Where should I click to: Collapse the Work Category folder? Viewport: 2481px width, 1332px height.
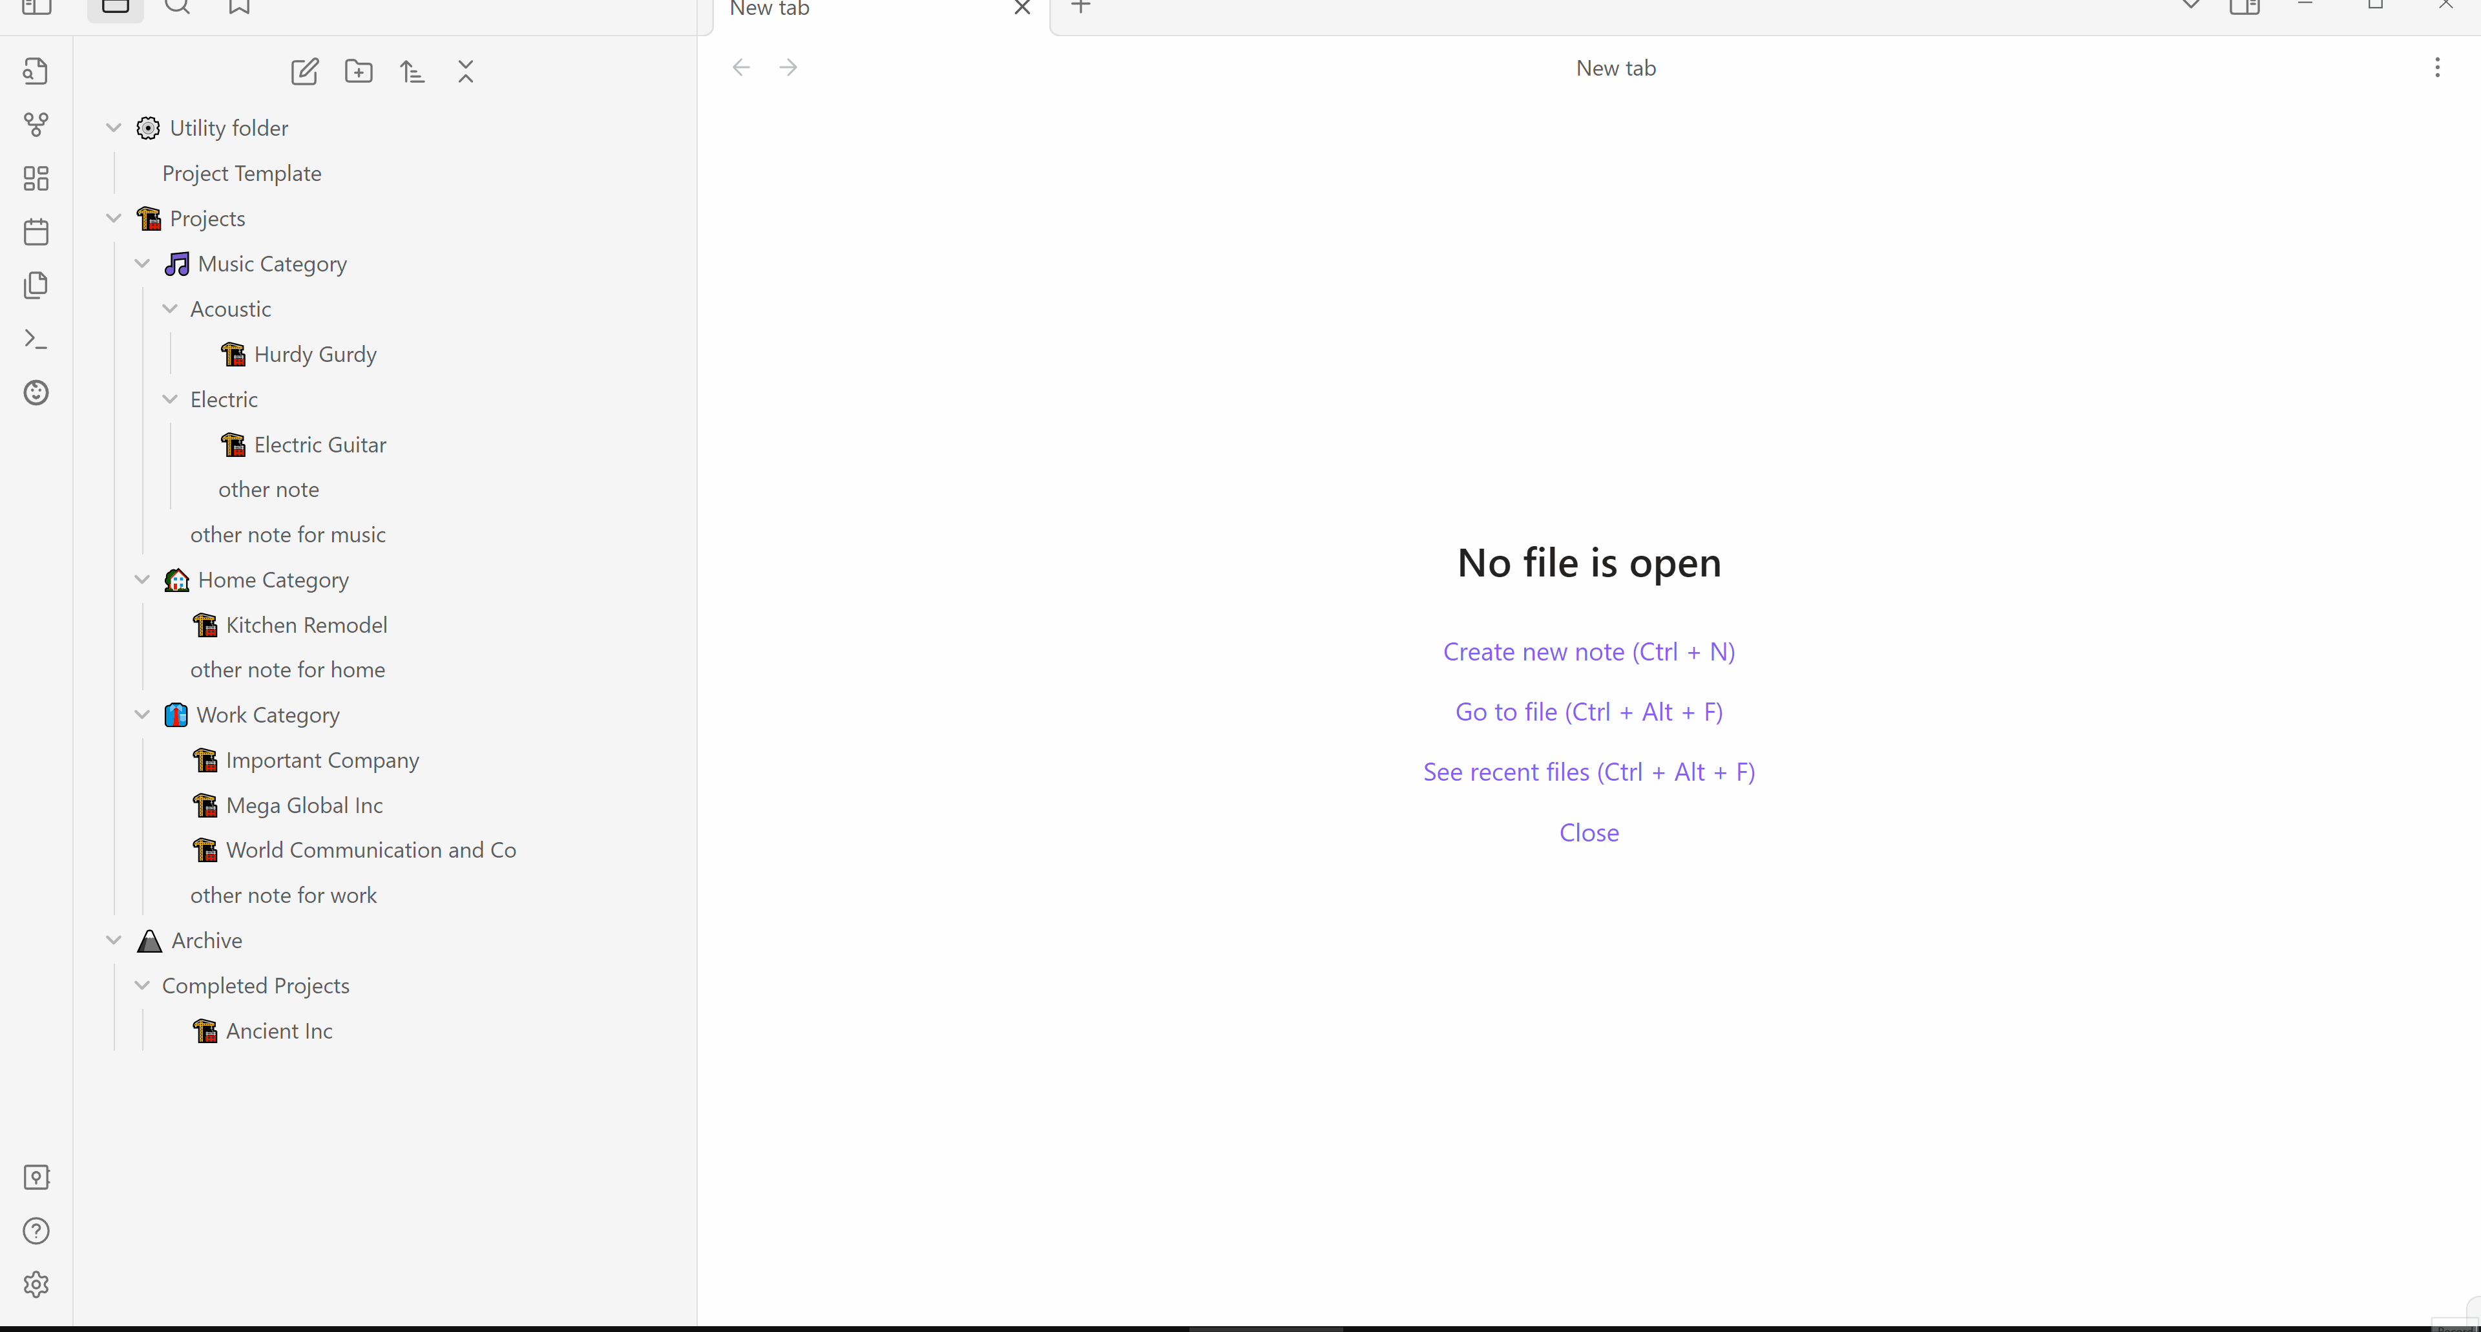click(x=143, y=715)
